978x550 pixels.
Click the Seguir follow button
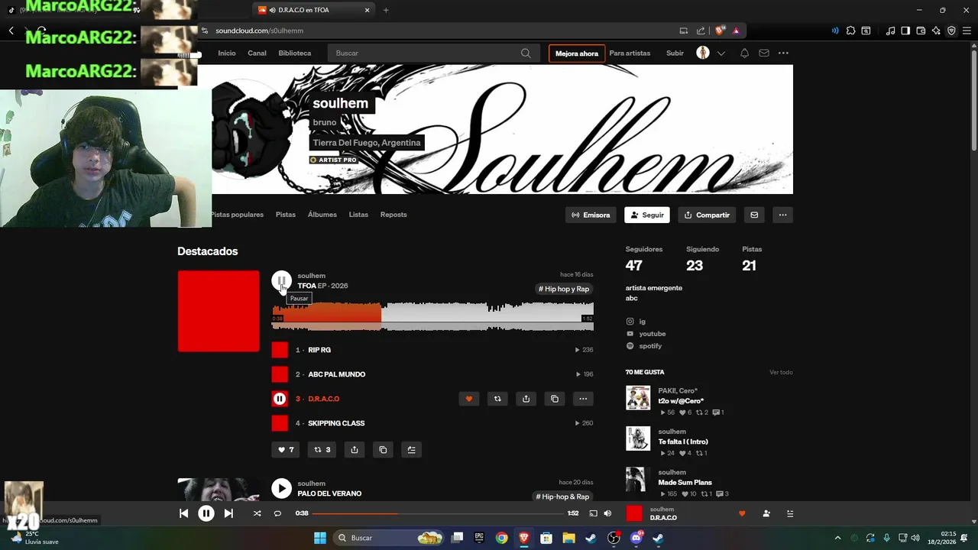pyautogui.click(x=647, y=215)
